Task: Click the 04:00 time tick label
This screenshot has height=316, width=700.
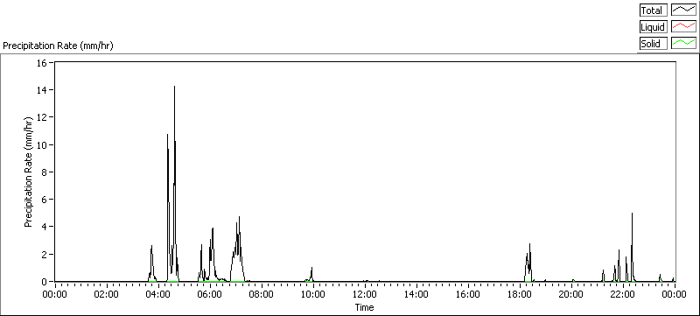Action: [x=158, y=294]
